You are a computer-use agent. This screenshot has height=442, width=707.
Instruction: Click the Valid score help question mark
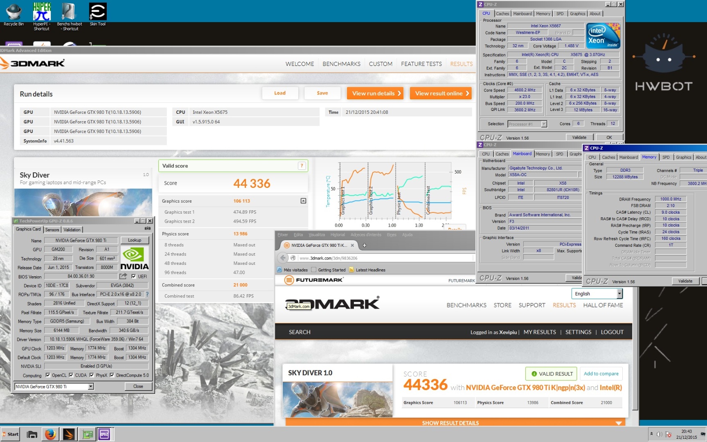[x=302, y=166]
